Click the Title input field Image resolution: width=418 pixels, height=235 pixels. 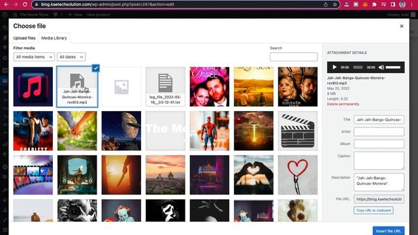pos(379,119)
